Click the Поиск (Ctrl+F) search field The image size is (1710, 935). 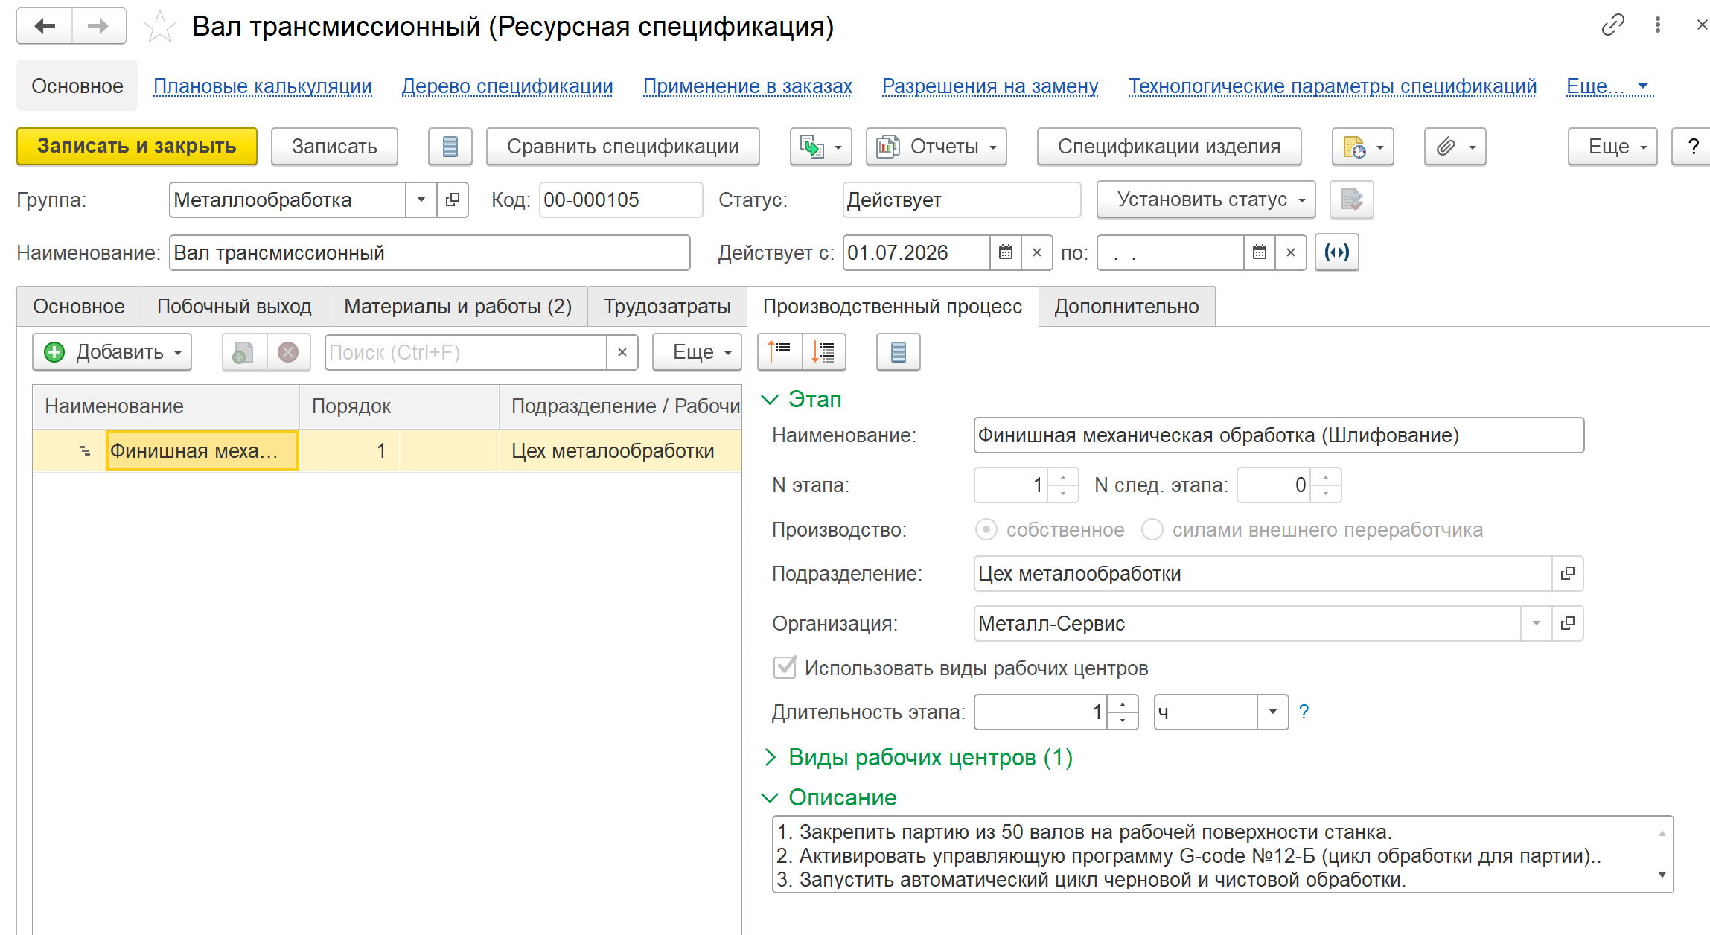pyautogui.click(x=466, y=352)
